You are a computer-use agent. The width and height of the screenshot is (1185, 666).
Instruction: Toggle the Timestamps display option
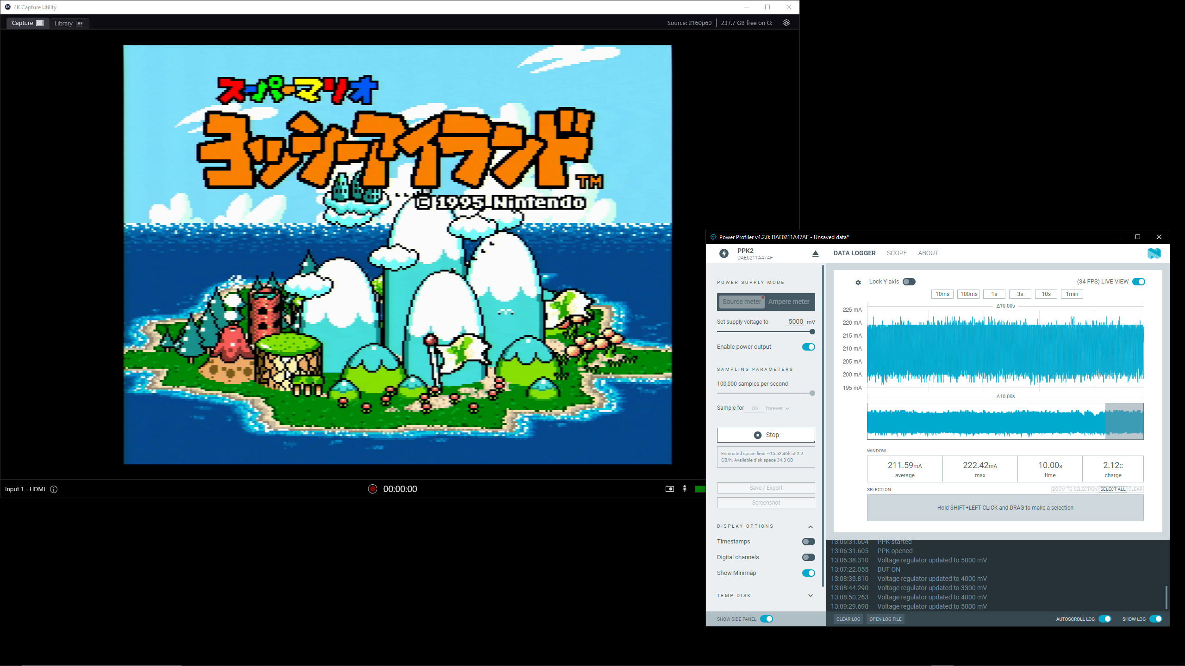809,542
